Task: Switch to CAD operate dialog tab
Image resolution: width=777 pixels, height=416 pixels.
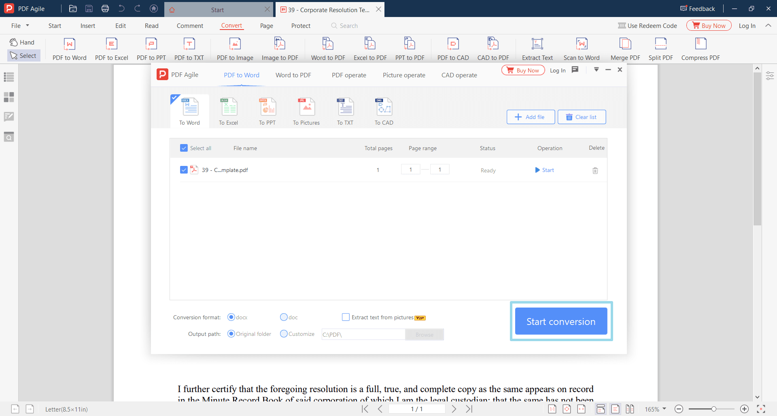Action: 459,75
